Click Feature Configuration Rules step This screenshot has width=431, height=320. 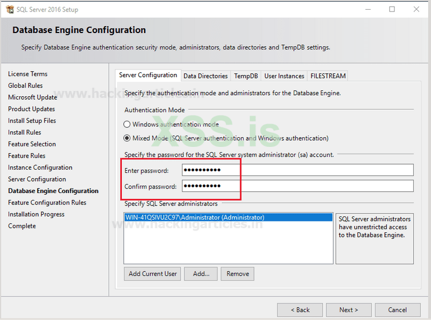click(47, 203)
